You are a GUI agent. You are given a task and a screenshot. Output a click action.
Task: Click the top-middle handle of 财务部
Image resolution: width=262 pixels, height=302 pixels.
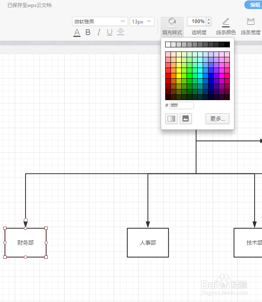click(x=26, y=228)
